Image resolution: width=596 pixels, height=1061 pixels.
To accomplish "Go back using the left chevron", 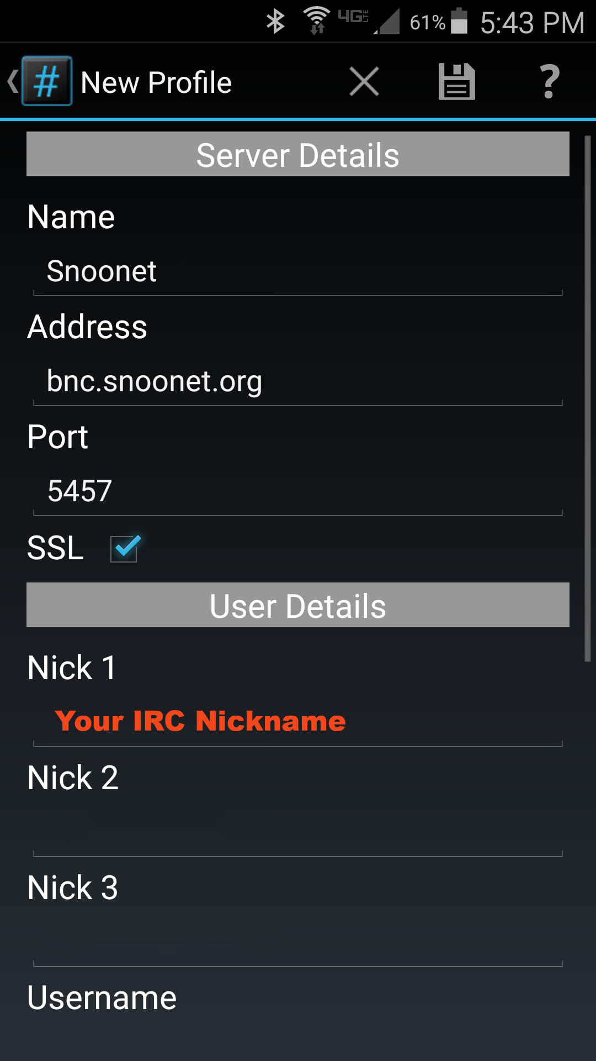I will [12, 81].
